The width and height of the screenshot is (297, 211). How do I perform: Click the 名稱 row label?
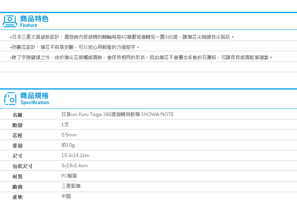(17, 115)
